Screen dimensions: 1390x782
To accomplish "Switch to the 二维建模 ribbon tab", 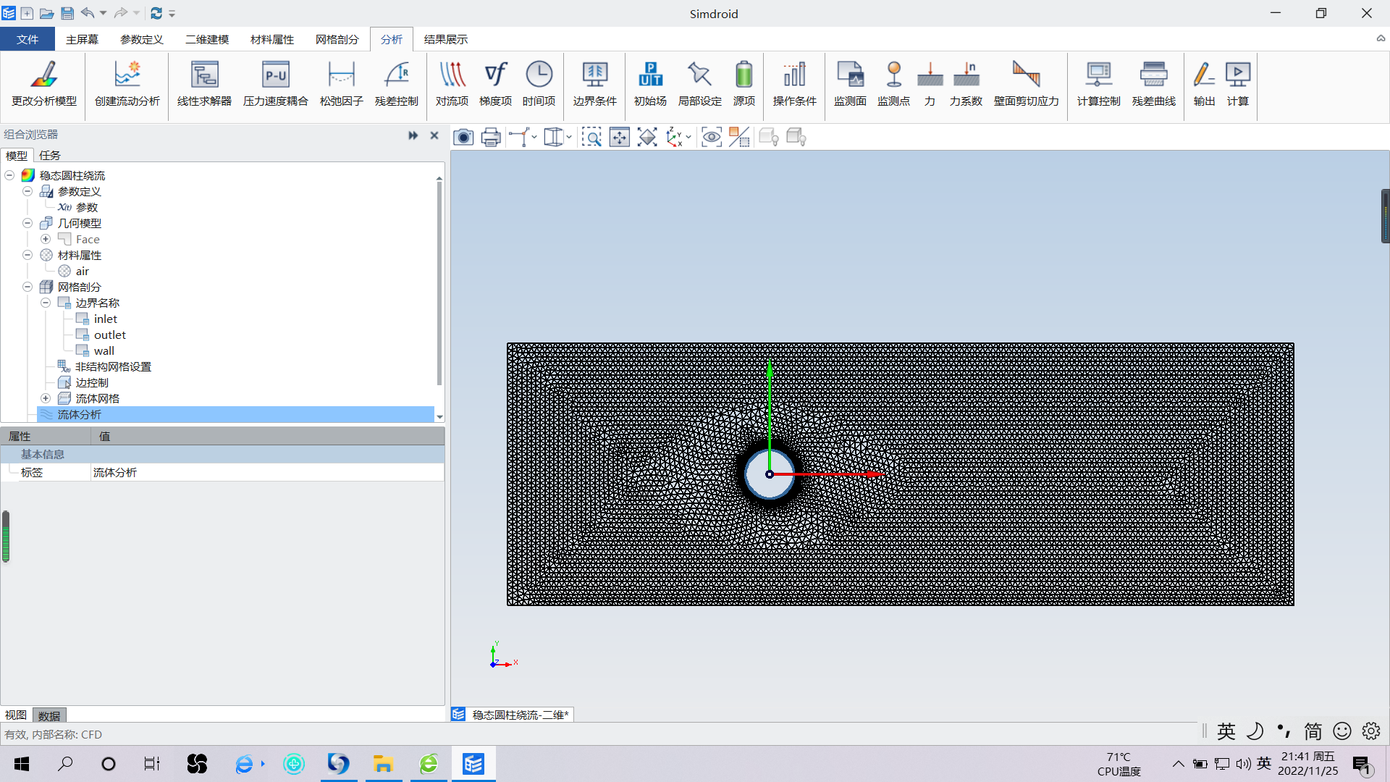I will coord(207,39).
